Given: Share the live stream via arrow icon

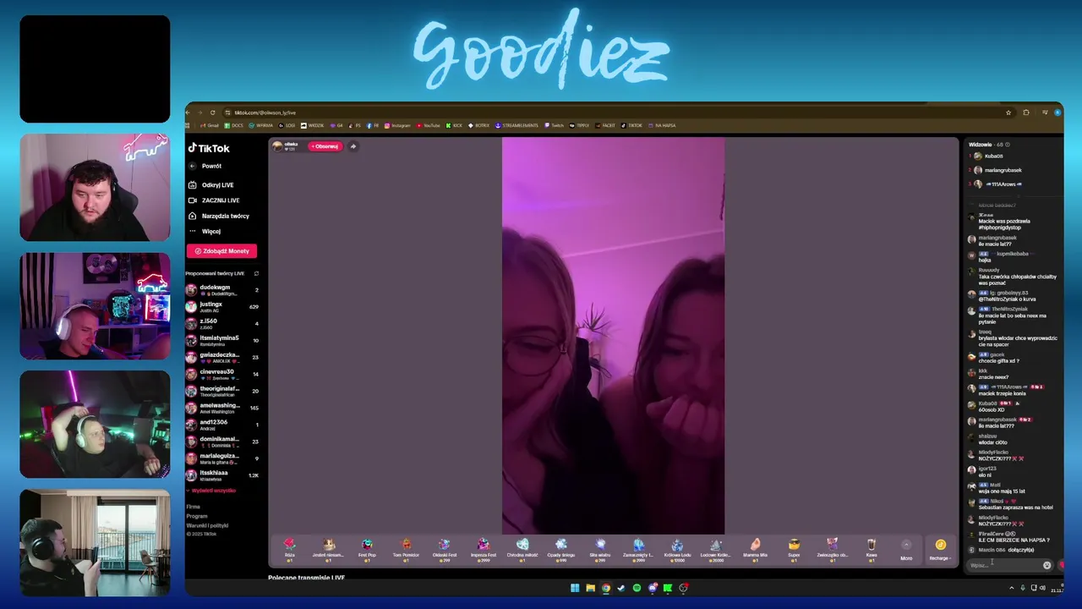Looking at the screenshot, I should (353, 146).
